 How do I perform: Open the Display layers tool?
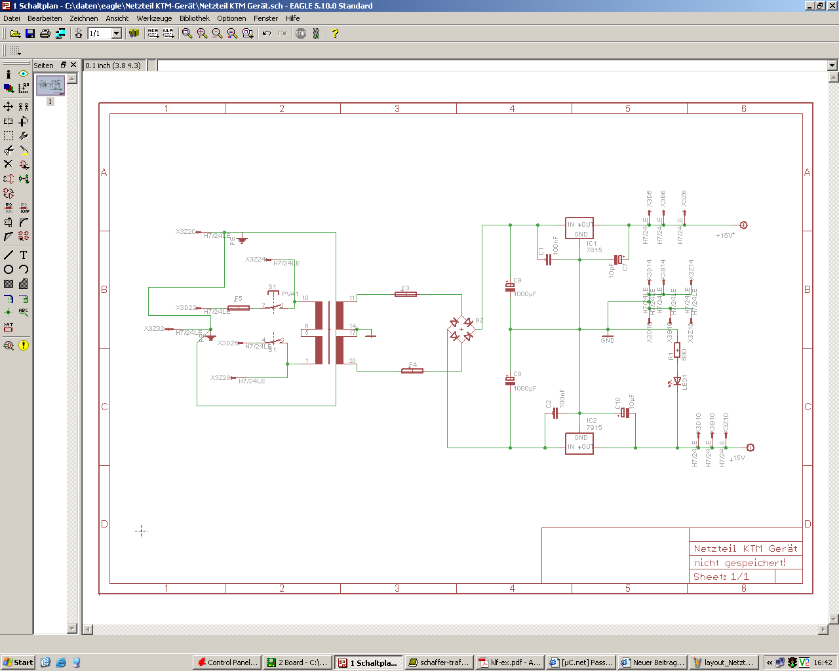click(x=9, y=88)
